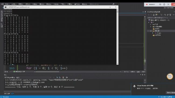175x98 pixels.
Task: Open the 项目 (Project) menu
Action: pyautogui.click(x=28, y=4)
